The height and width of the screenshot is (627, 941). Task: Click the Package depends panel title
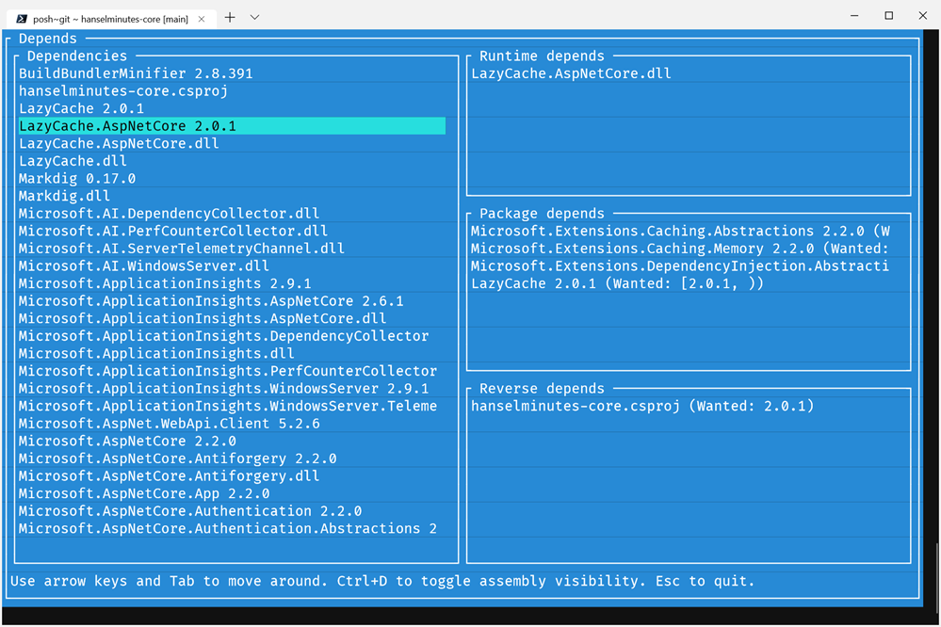point(542,214)
